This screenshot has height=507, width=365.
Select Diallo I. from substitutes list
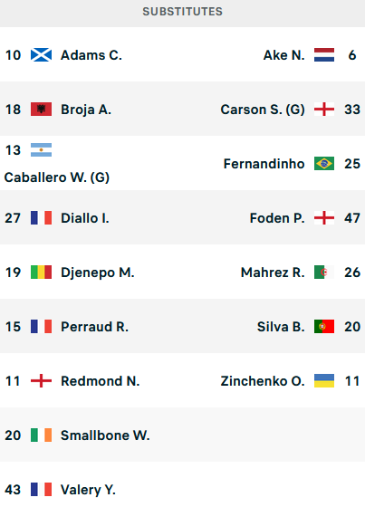(85, 218)
